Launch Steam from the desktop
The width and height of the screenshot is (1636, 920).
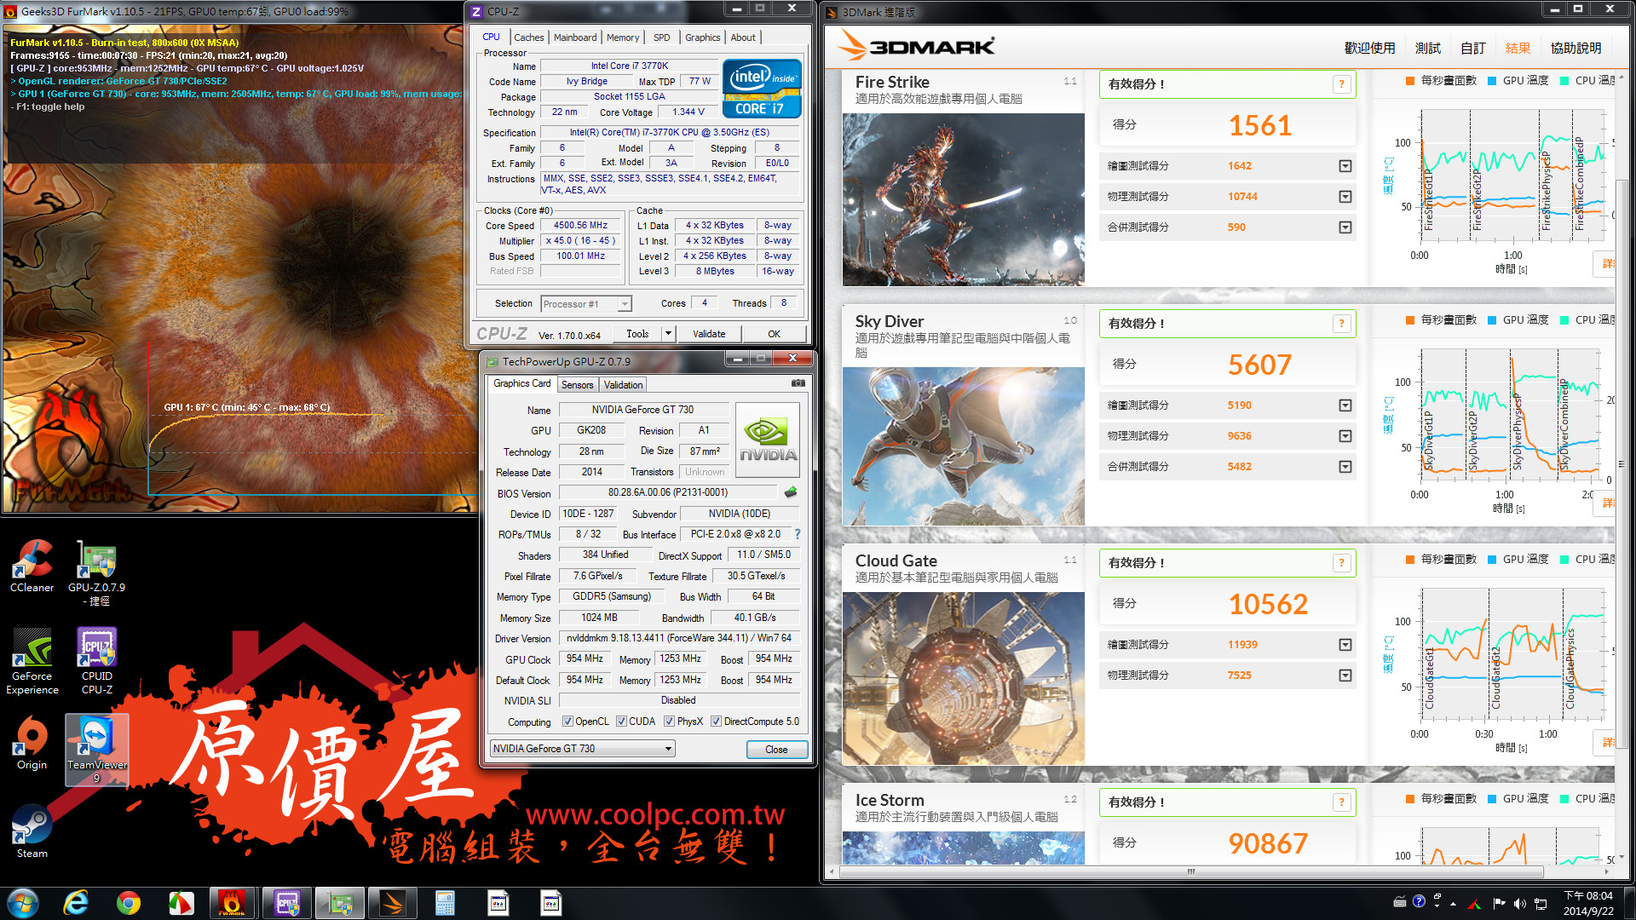pos(32,831)
